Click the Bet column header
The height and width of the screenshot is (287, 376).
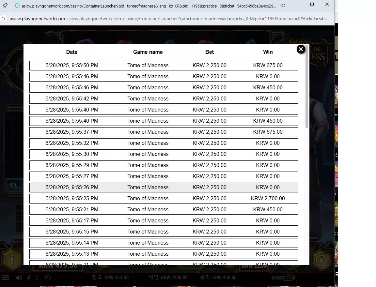click(x=209, y=52)
